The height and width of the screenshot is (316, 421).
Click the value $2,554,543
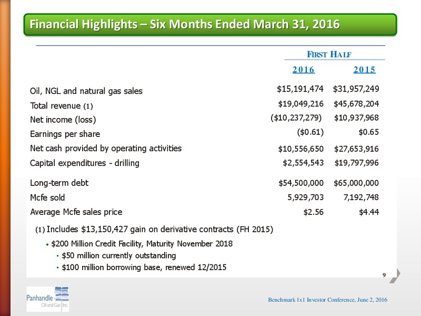[x=303, y=163]
